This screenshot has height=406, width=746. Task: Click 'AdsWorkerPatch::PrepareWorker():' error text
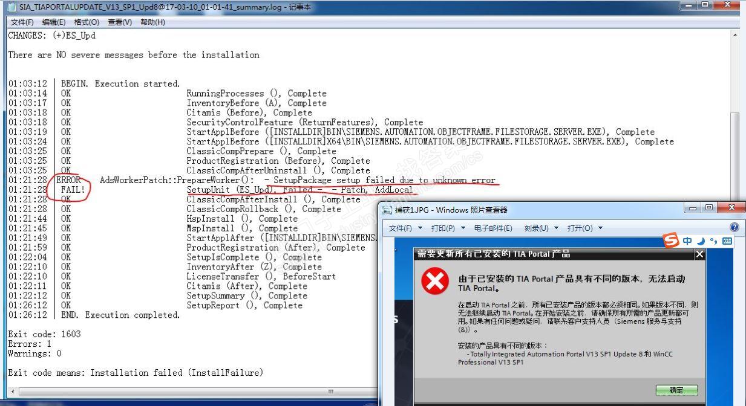coord(177,180)
